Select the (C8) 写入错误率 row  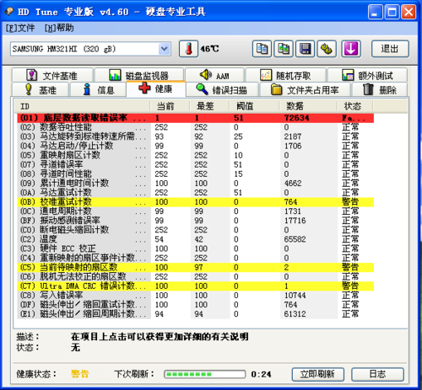tap(195, 295)
